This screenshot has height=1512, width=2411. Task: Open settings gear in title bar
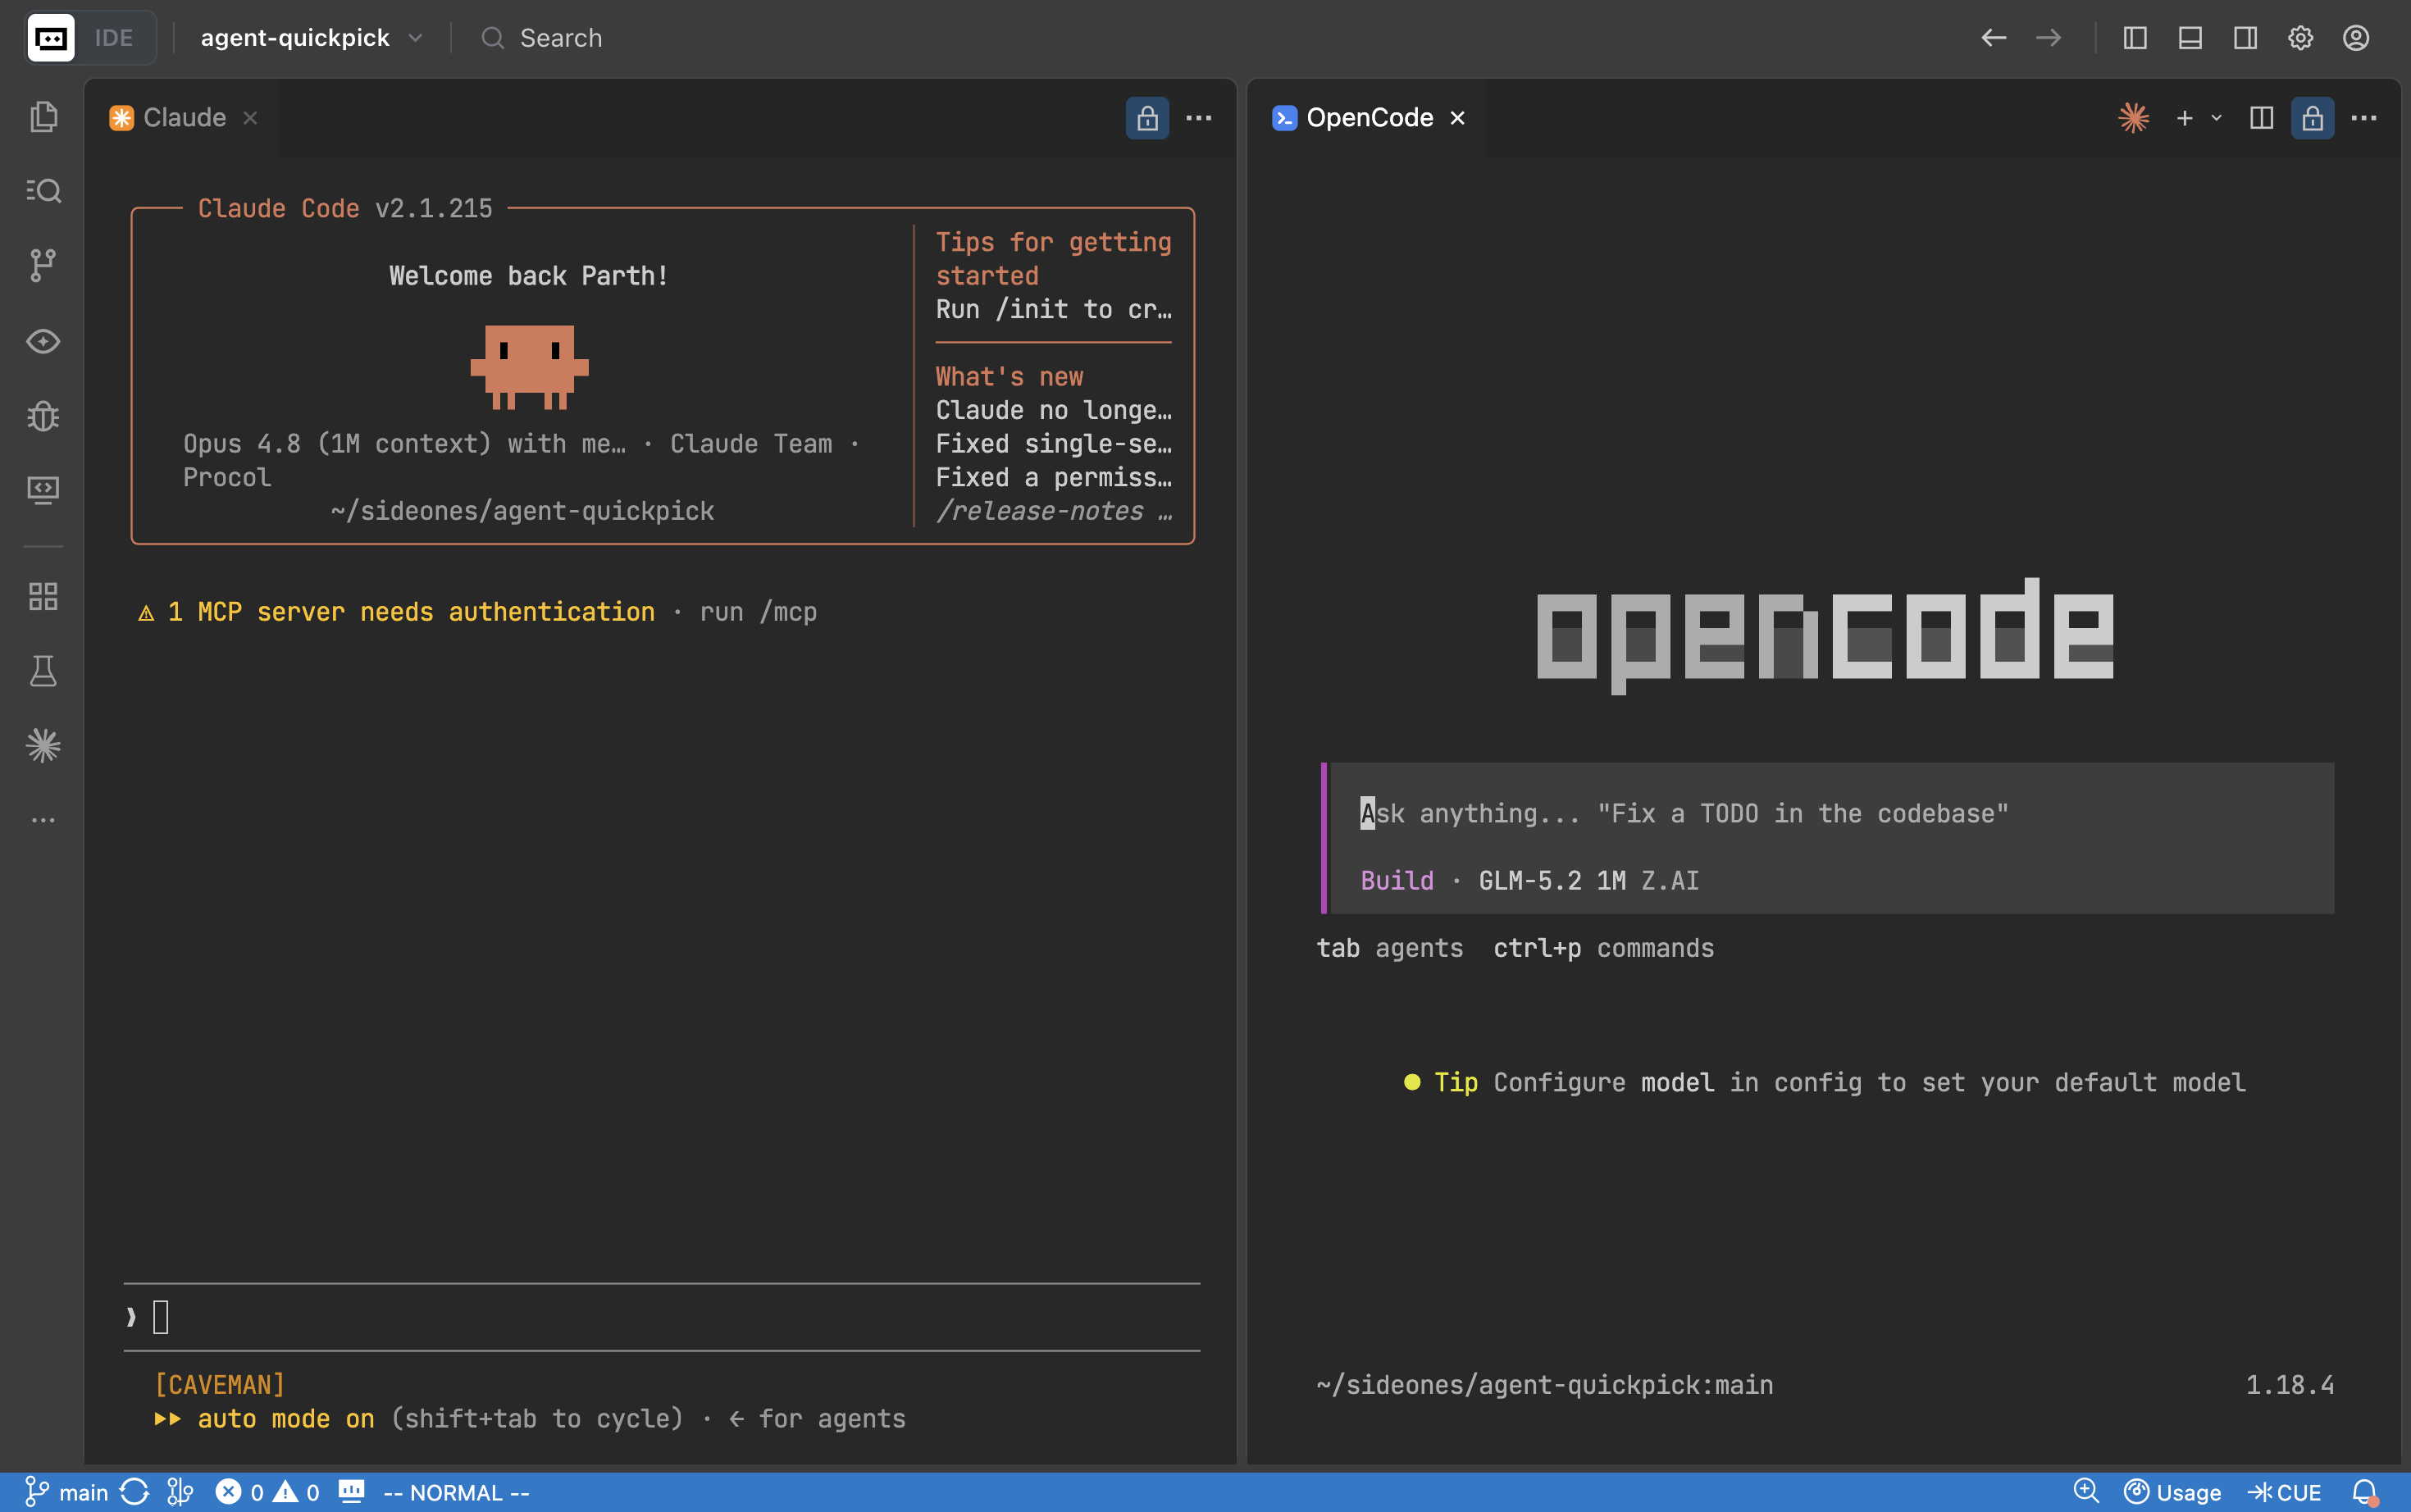[x=2300, y=38]
